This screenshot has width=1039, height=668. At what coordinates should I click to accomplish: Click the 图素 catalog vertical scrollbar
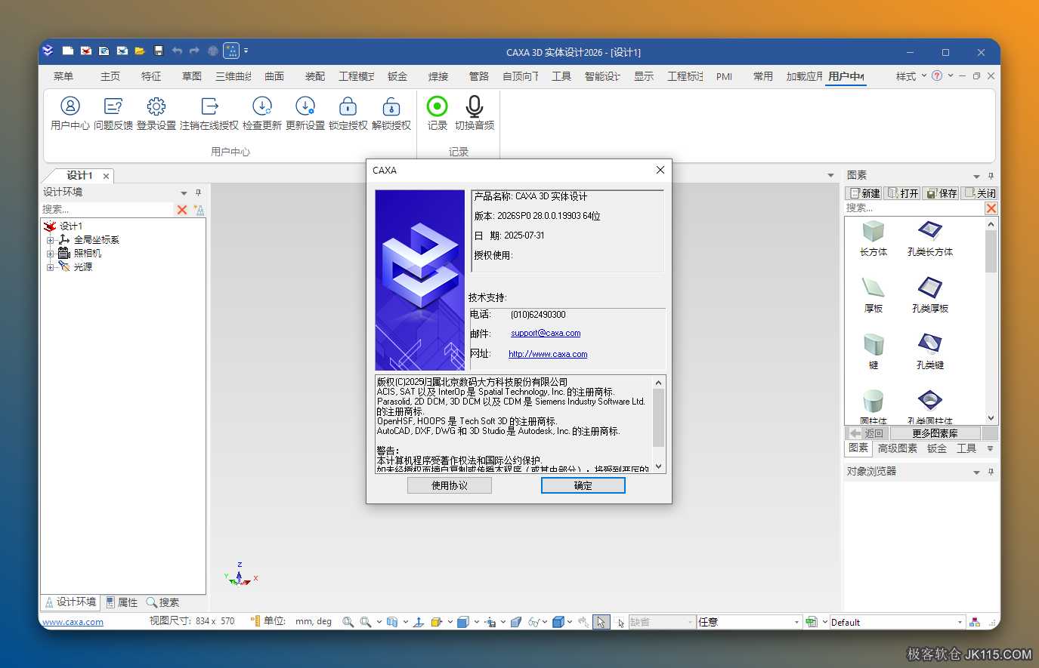coord(991,320)
